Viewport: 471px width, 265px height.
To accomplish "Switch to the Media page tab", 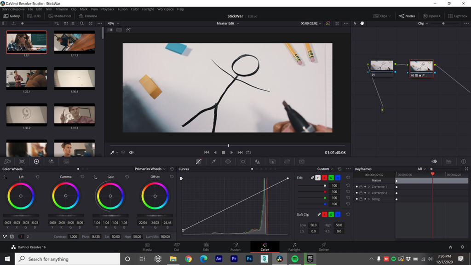I will coord(147,247).
